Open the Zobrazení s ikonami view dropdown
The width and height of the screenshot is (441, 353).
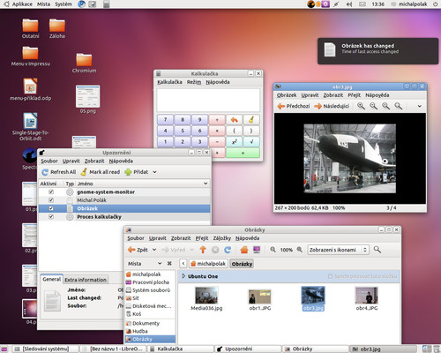point(338,250)
